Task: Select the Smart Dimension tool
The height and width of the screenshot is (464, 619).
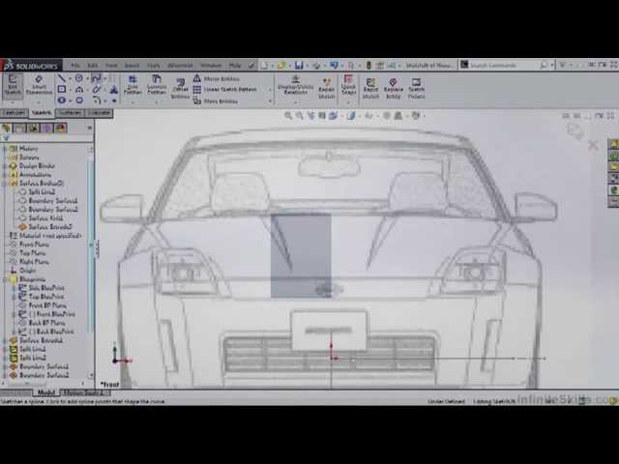Action: click(39, 85)
